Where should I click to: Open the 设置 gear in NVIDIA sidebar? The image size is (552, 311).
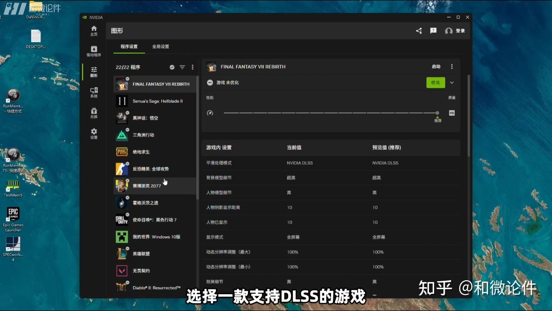tap(94, 133)
